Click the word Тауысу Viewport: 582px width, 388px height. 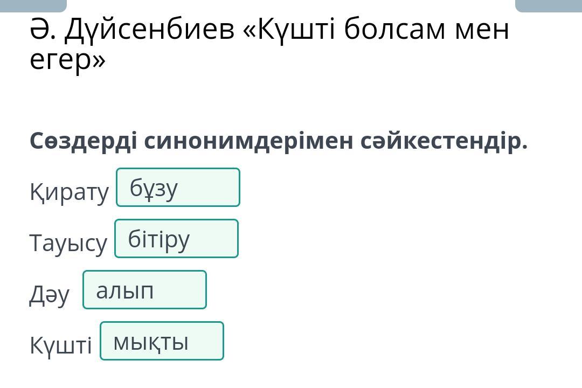[68, 243]
